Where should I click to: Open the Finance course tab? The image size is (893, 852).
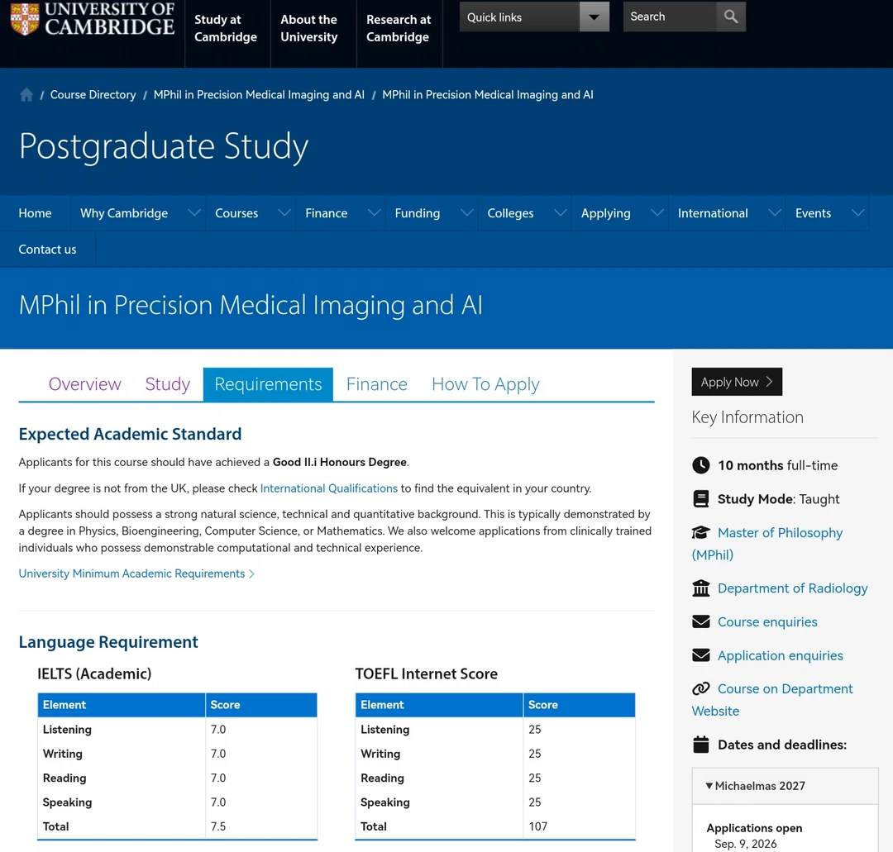tap(376, 384)
